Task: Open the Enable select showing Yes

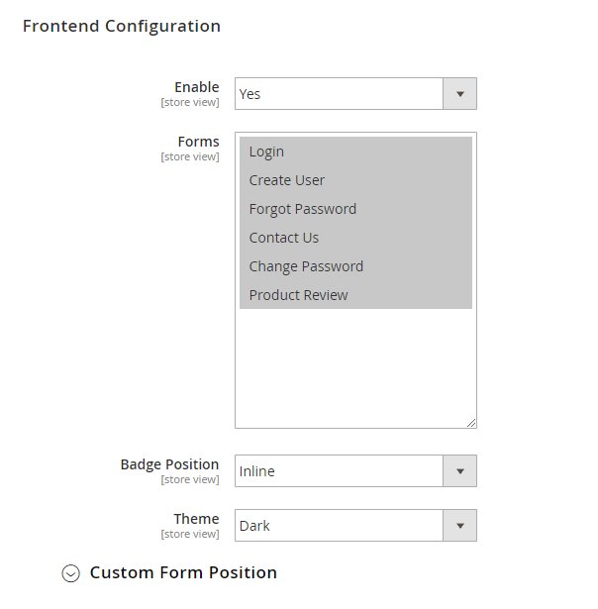Action: click(339, 94)
